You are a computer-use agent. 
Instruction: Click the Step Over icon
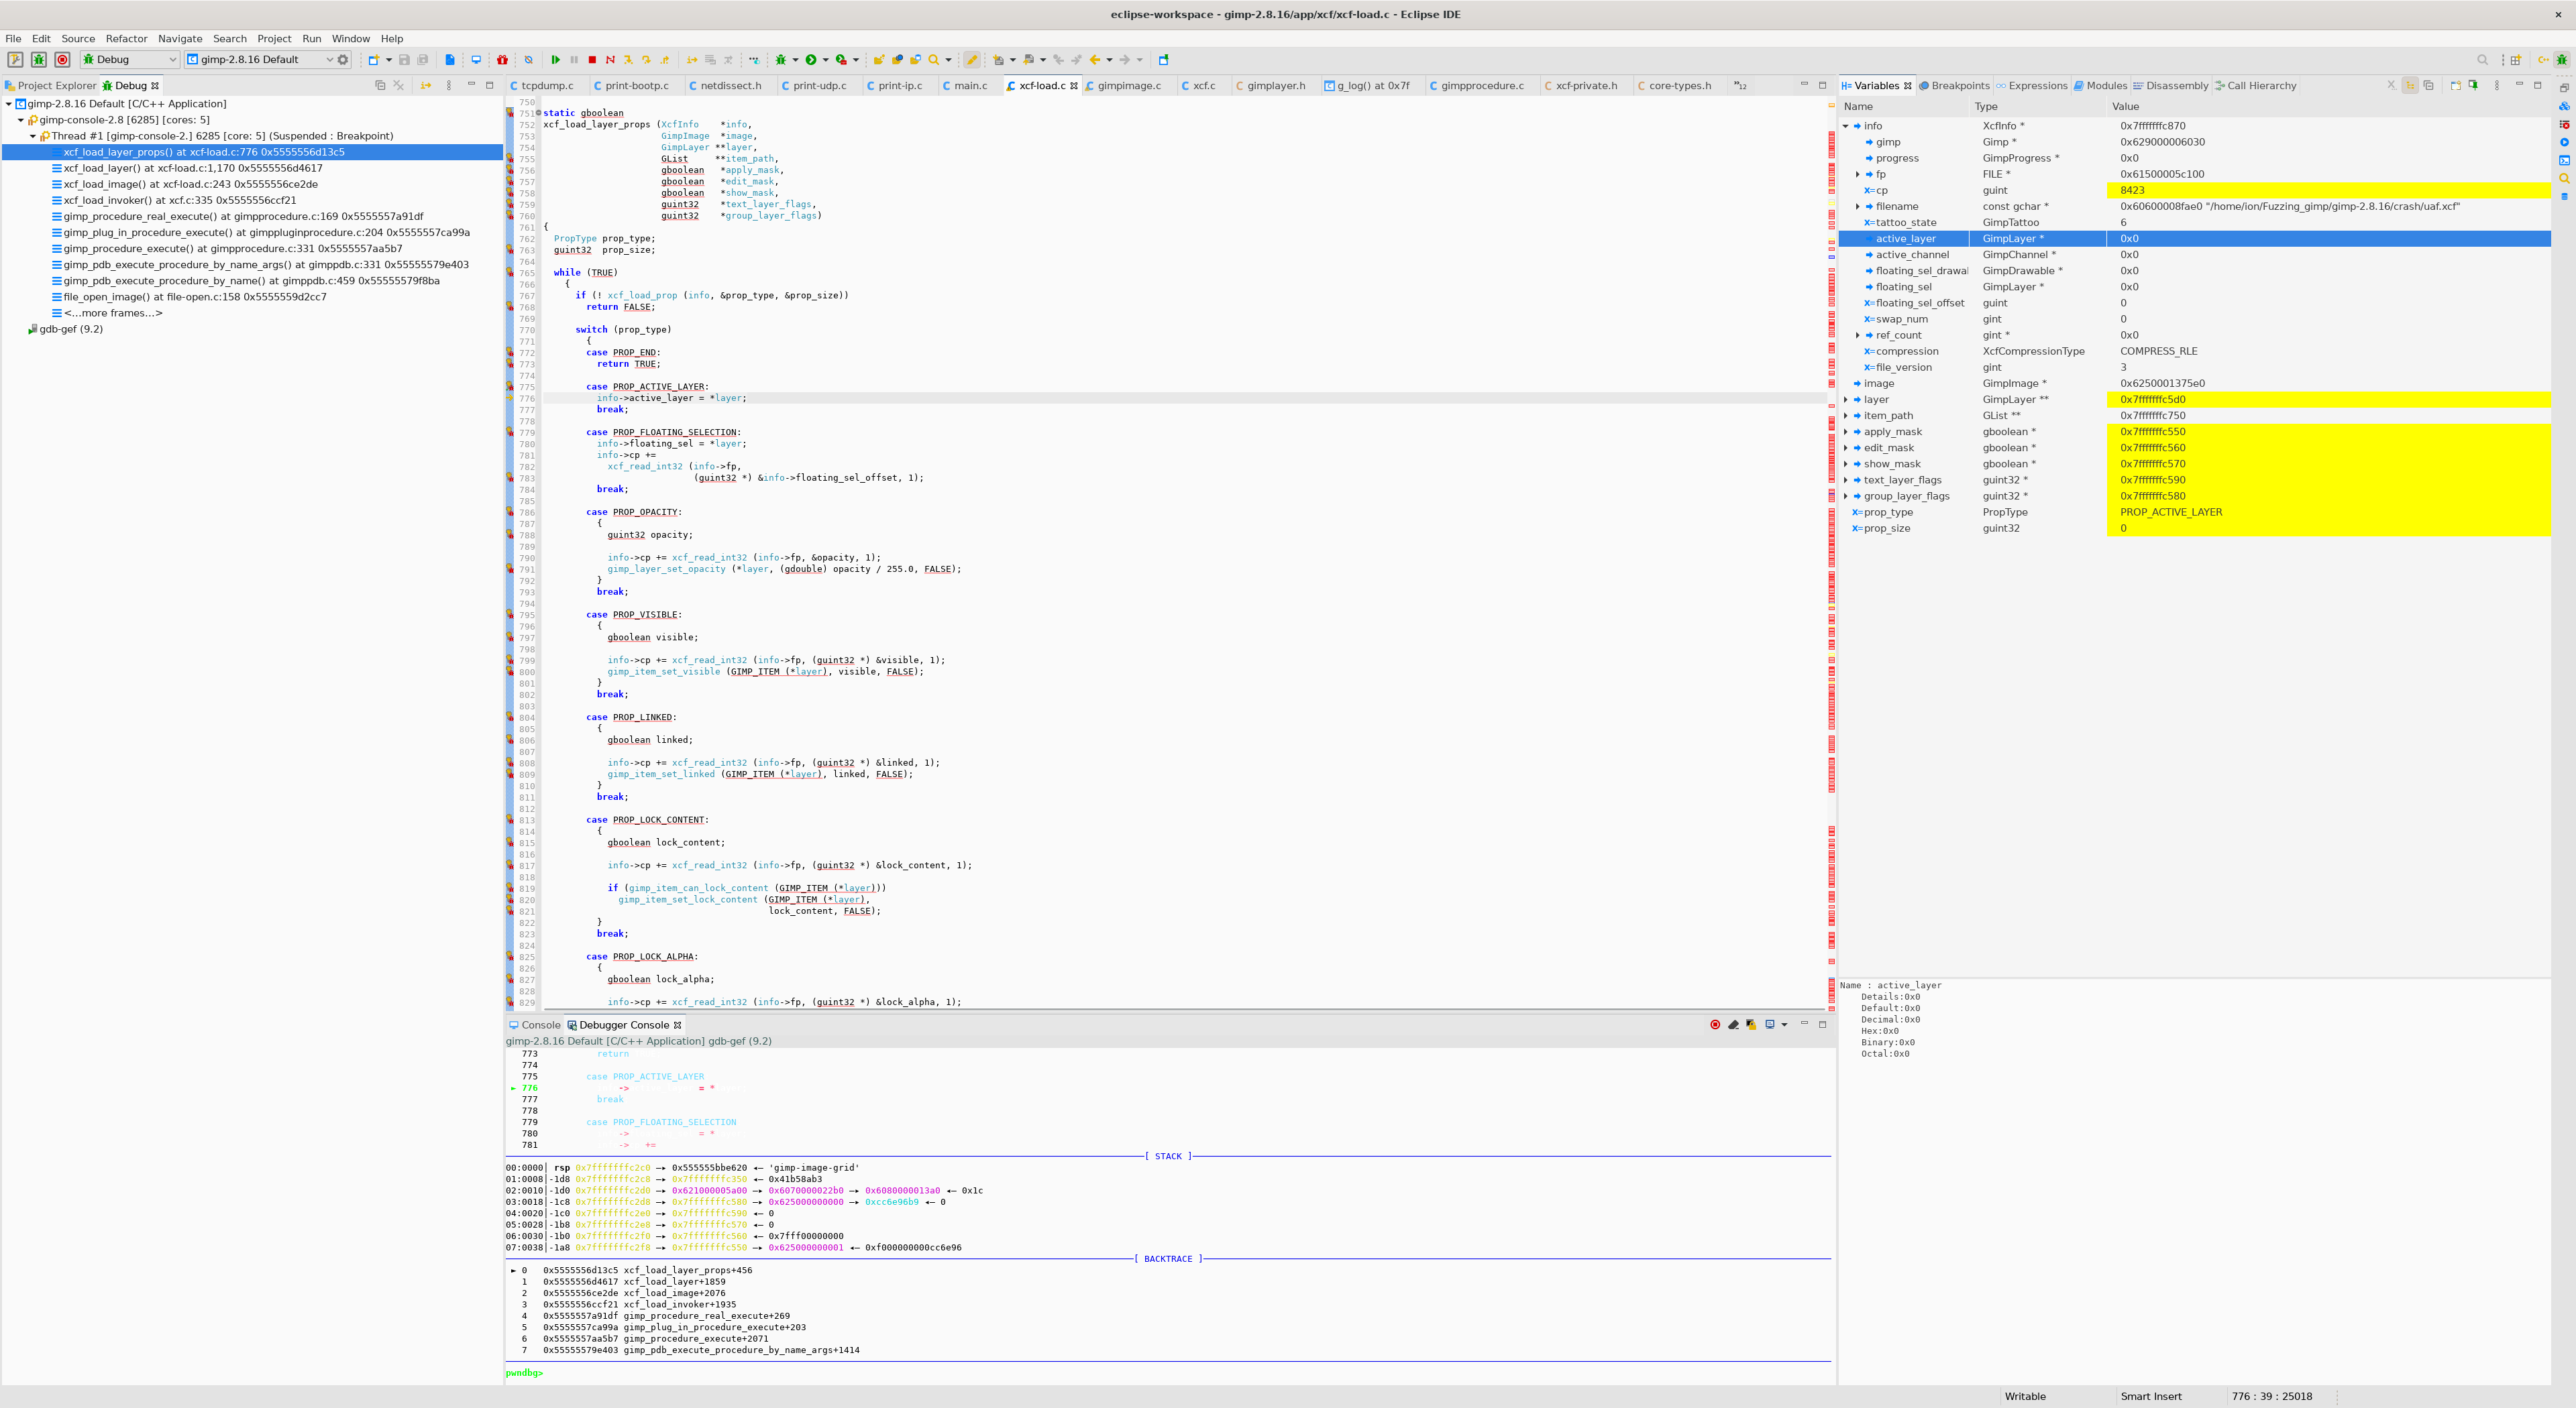pyautogui.click(x=646, y=60)
